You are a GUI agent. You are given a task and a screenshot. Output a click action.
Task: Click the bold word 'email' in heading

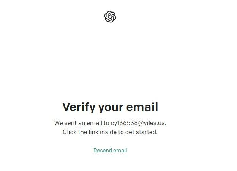pos(142,107)
